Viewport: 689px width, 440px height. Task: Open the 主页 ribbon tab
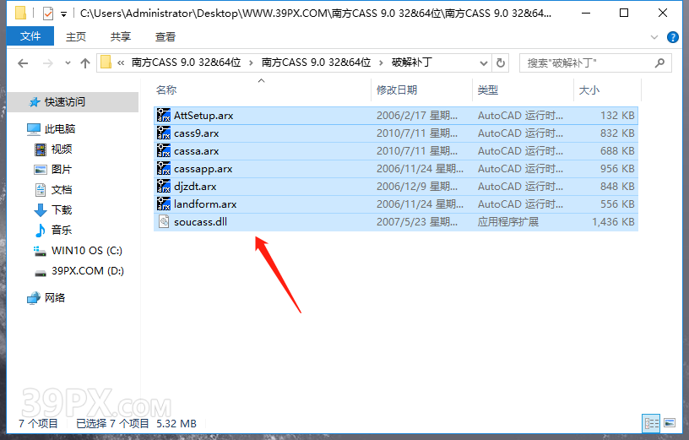pos(76,37)
